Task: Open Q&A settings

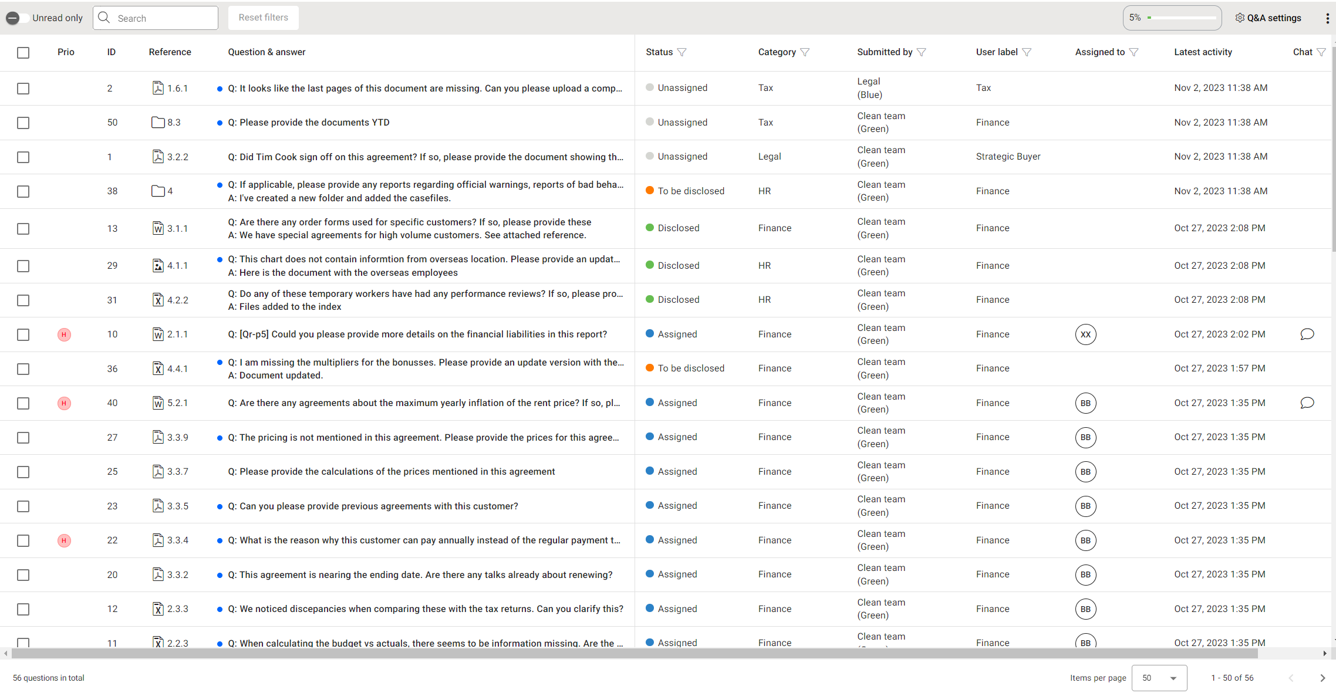Action: click(x=1268, y=18)
